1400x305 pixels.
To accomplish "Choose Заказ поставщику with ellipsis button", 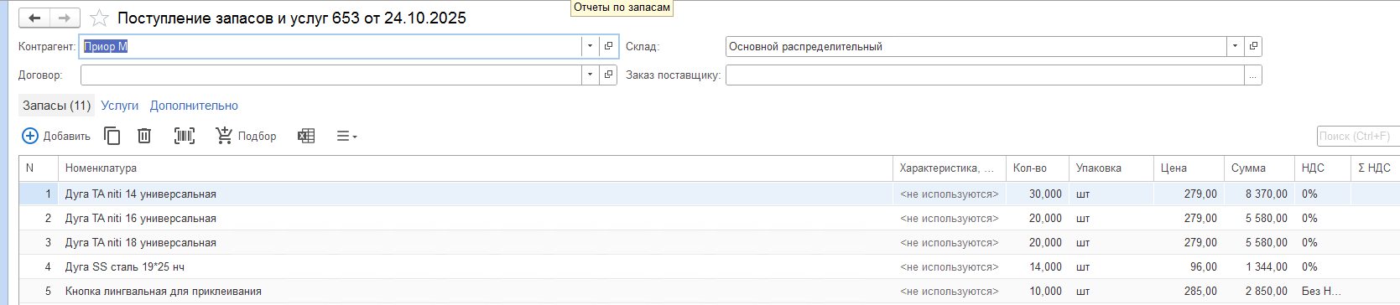I will click(1253, 75).
